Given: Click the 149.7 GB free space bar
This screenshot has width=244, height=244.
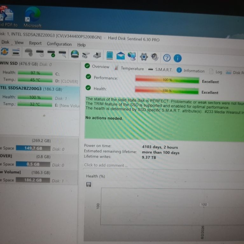Looking at the screenshot, I should [x=33, y=148].
